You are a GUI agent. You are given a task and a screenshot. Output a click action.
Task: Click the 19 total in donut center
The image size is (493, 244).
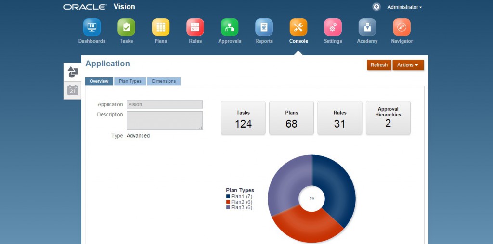point(311,199)
